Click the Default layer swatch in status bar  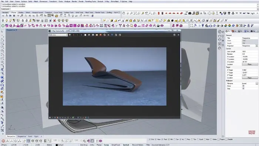[x=57, y=145]
